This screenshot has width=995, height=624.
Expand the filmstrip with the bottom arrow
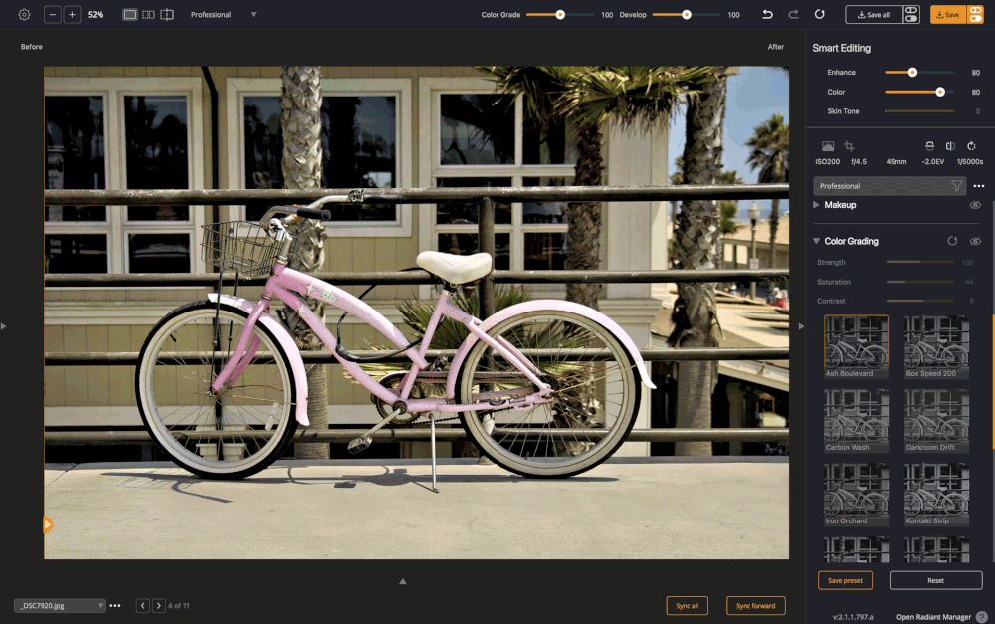click(403, 581)
